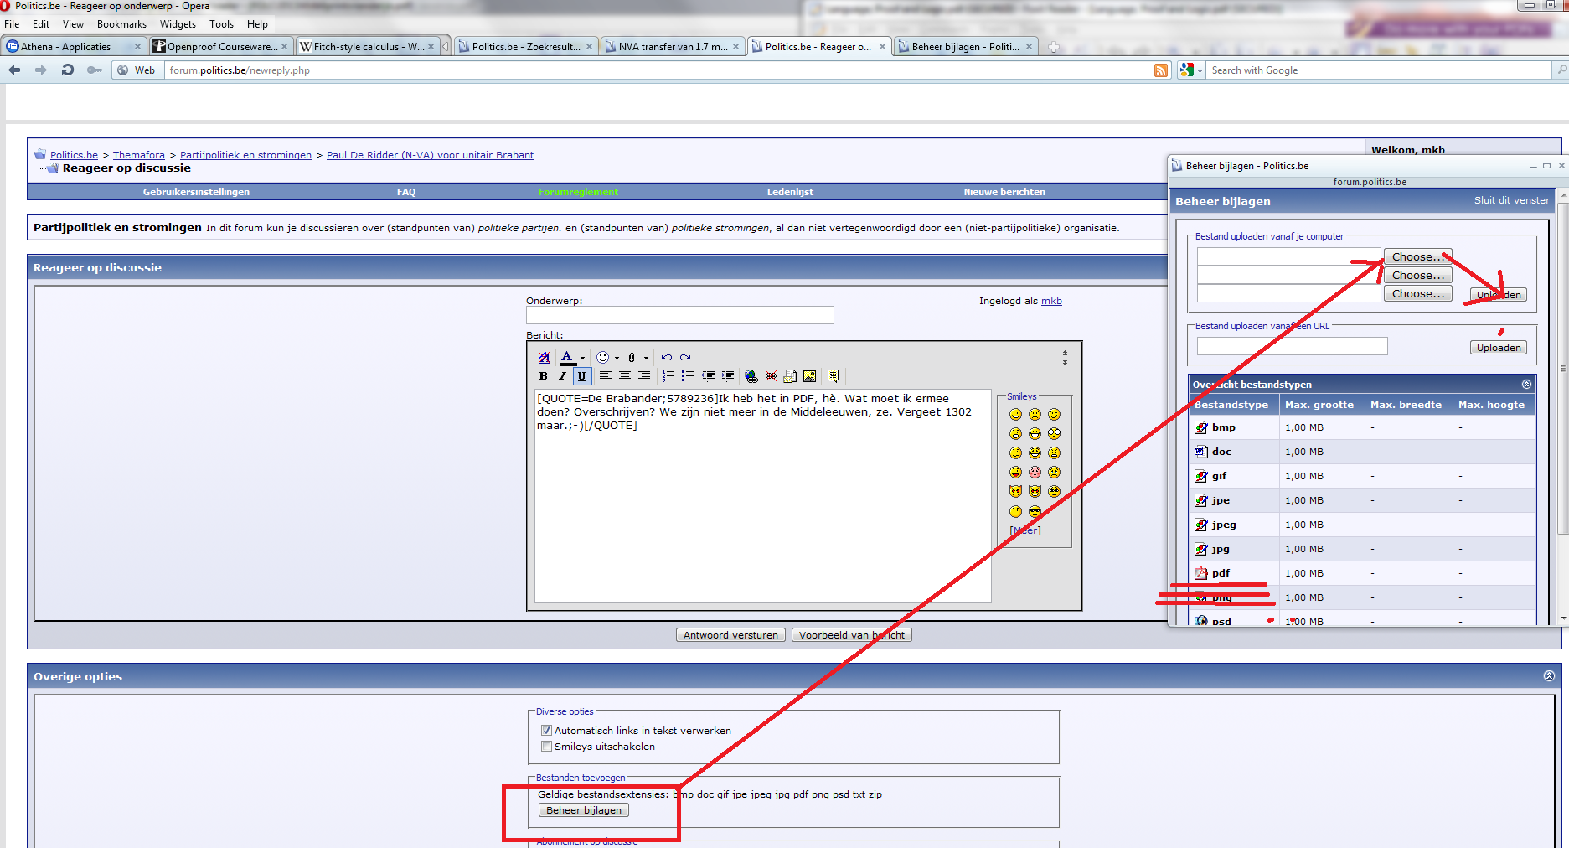1569x848 pixels.
Task: Click 'Uploaden' button beside URL field
Action: point(1499,348)
